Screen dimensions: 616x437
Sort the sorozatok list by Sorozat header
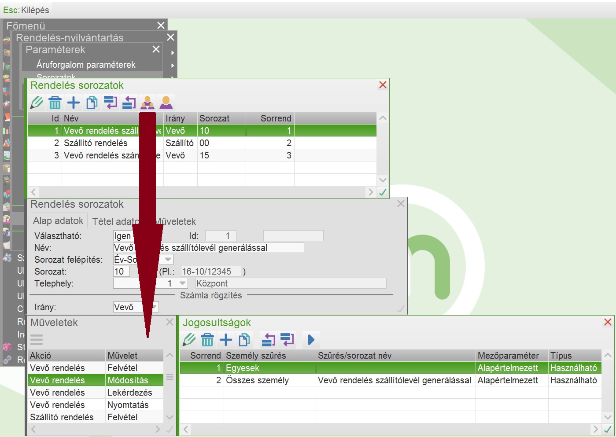pyautogui.click(x=221, y=118)
